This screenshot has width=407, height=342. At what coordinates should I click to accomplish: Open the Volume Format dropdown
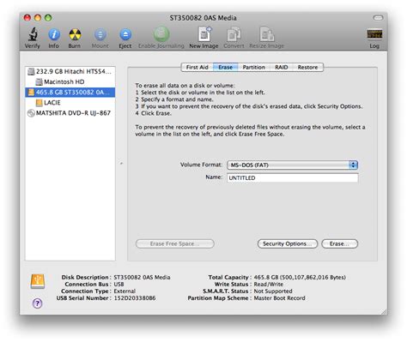coord(292,165)
